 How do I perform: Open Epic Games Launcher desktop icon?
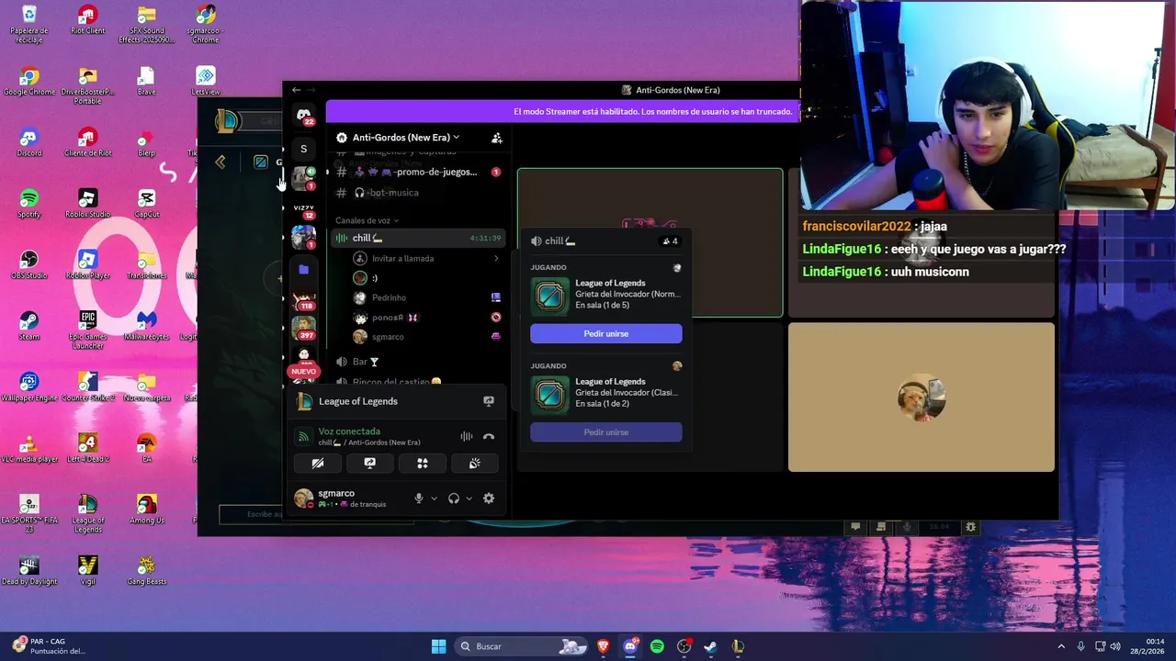(88, 330)
